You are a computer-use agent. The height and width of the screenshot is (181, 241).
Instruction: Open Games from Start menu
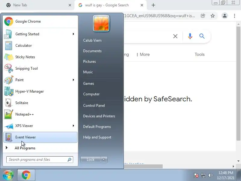coord(89,84)
